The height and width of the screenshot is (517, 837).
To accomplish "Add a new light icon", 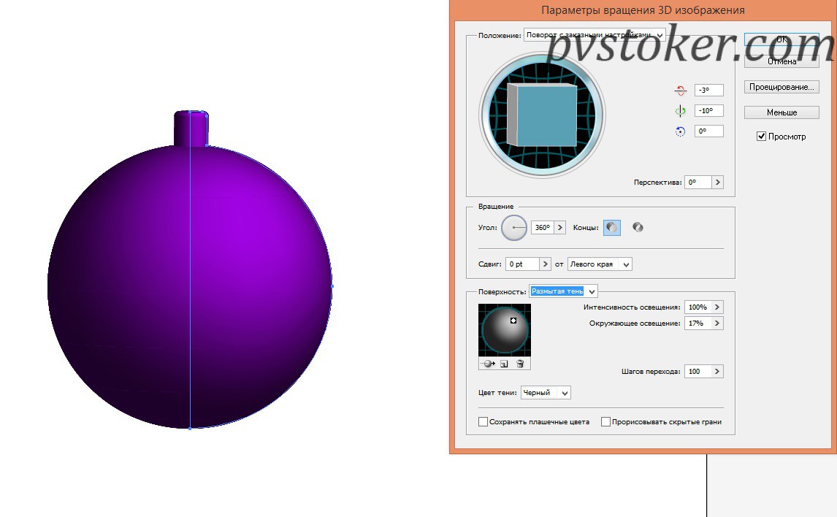I will [x=505, y=364].
